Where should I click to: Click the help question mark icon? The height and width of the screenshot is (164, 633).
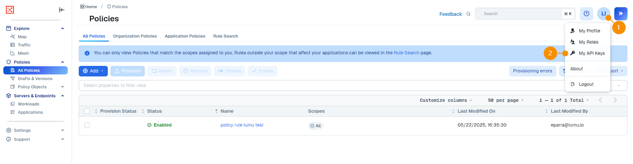pyautogui.click(x=586, y=14)
